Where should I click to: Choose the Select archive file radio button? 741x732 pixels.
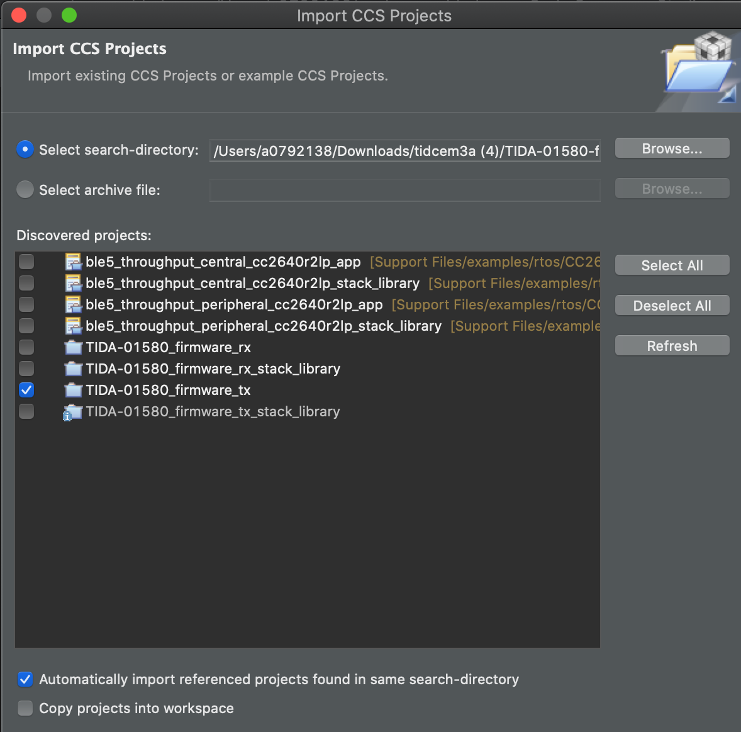[x=25, y=189]
